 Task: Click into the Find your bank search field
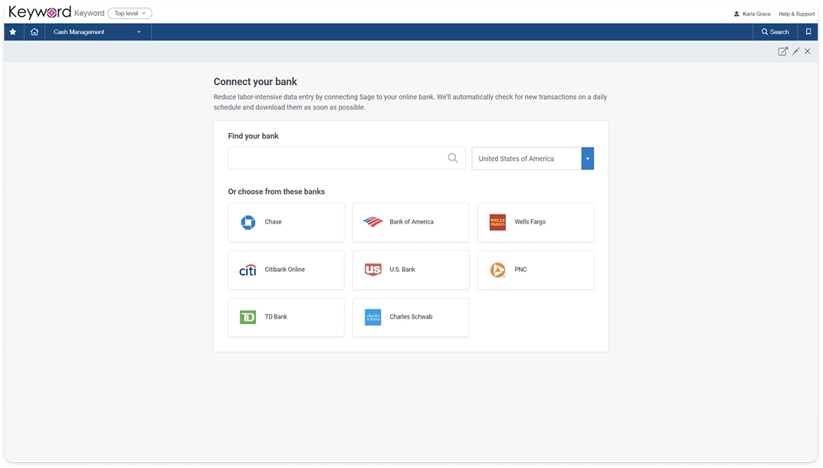click(346, 158)
